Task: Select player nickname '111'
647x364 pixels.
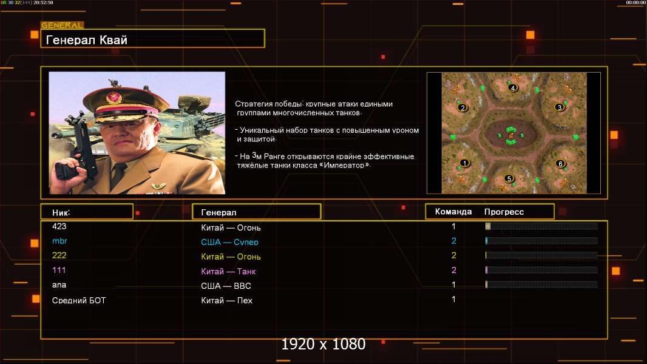Action: [59, 270]
